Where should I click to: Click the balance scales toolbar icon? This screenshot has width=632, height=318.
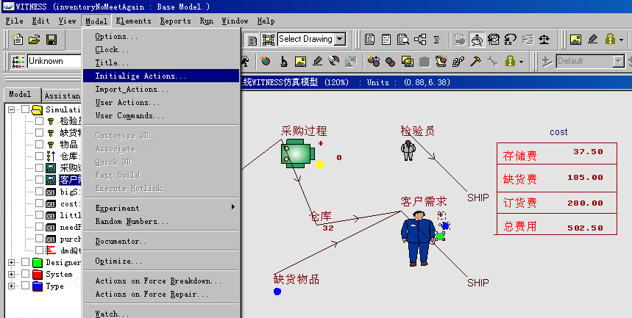pyautogui.click(x=545, y=40)
